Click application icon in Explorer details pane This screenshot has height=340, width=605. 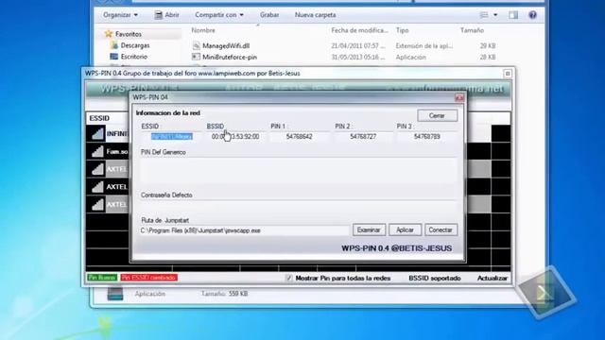(115, 294)
